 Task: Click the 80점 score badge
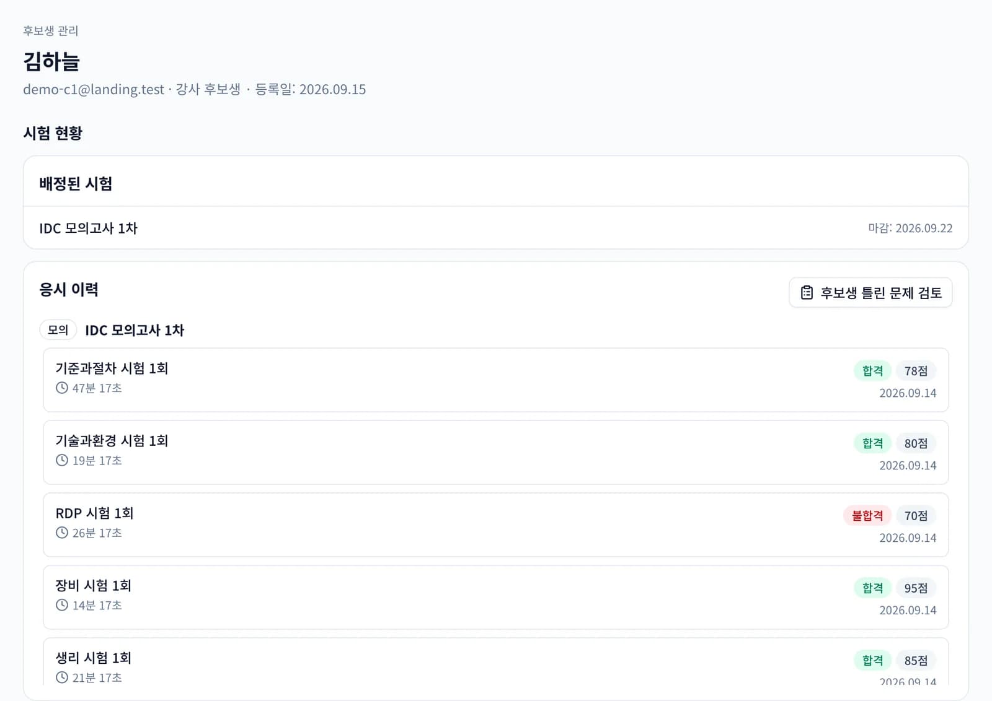916,443
